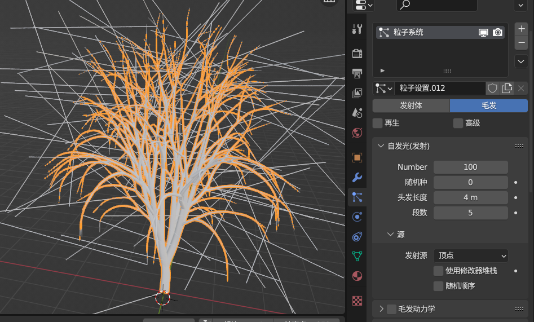Open the View Layer properties tab
Image resolution: width=534 pixels, height=322 pixels.
coord(357,92)
